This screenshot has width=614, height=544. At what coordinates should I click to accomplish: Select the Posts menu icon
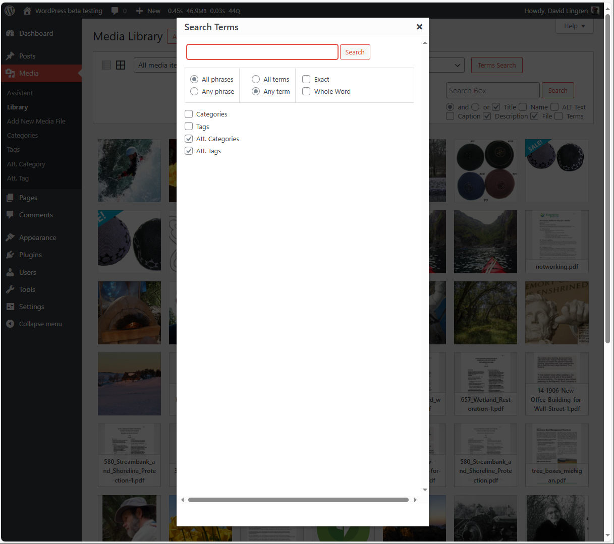(x=11, y=56)
